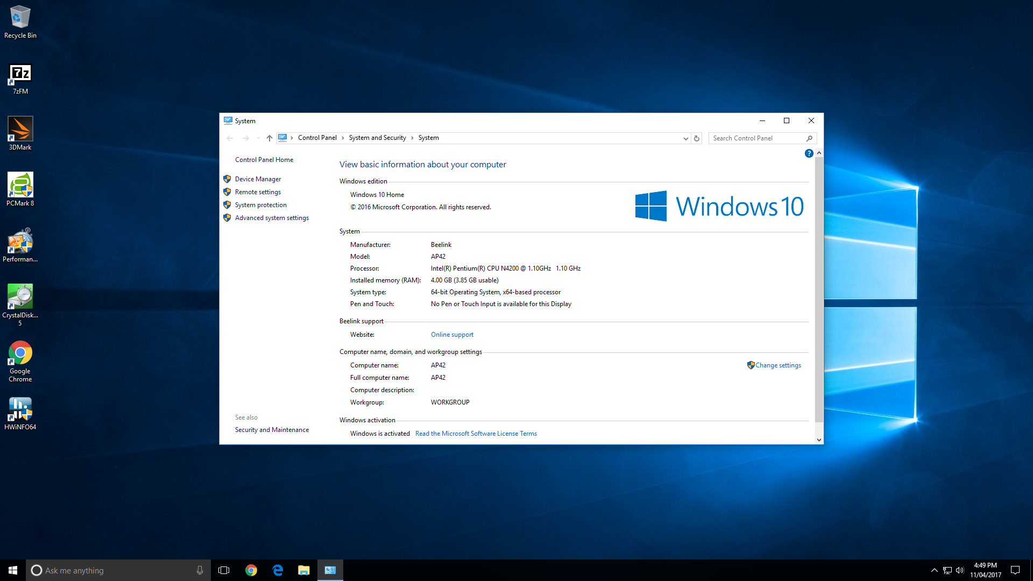This screenshot has width=1033, height=581.
Task: Click the computer icon in the address bar
Action: tap(283, 138)
